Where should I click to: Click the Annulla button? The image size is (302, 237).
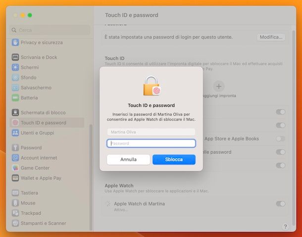click(128, 160)
